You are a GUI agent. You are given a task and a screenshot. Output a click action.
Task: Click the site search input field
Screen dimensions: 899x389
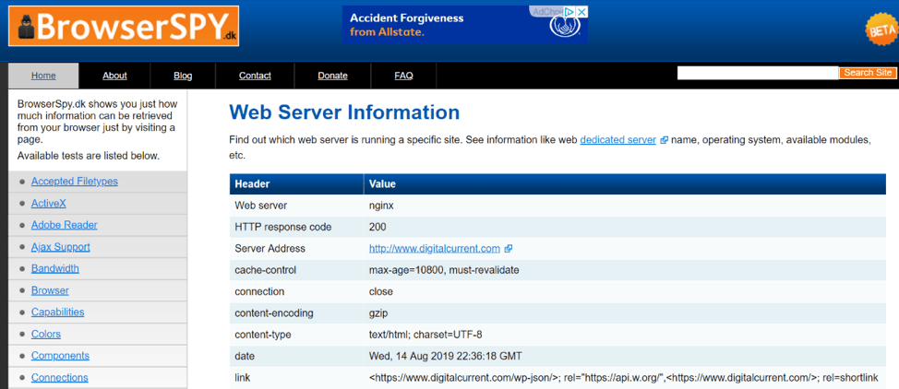tap(758, 73)
